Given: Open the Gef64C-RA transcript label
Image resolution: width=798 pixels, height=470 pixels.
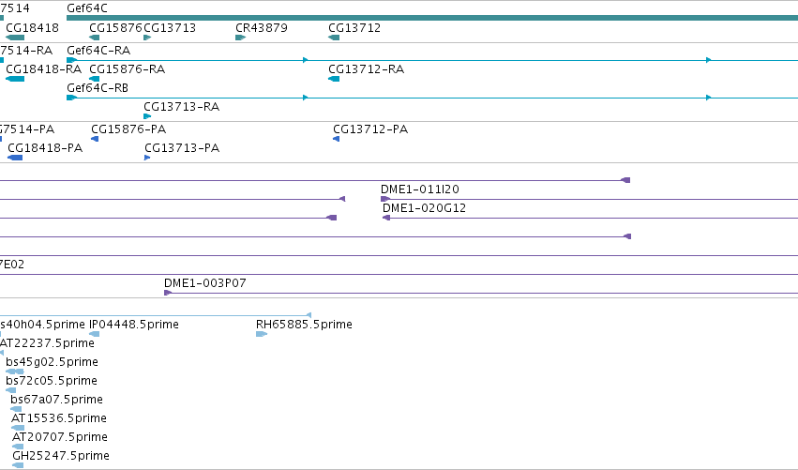Looking at the screenshot, I should click(x=98, y=51).
